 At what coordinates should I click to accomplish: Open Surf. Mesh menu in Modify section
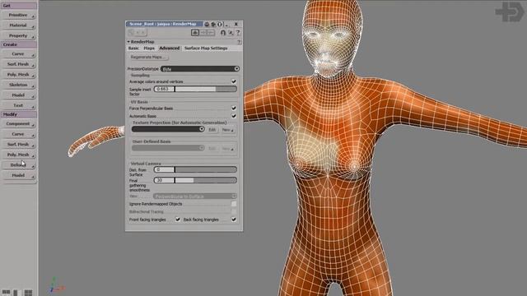(18, 145)
